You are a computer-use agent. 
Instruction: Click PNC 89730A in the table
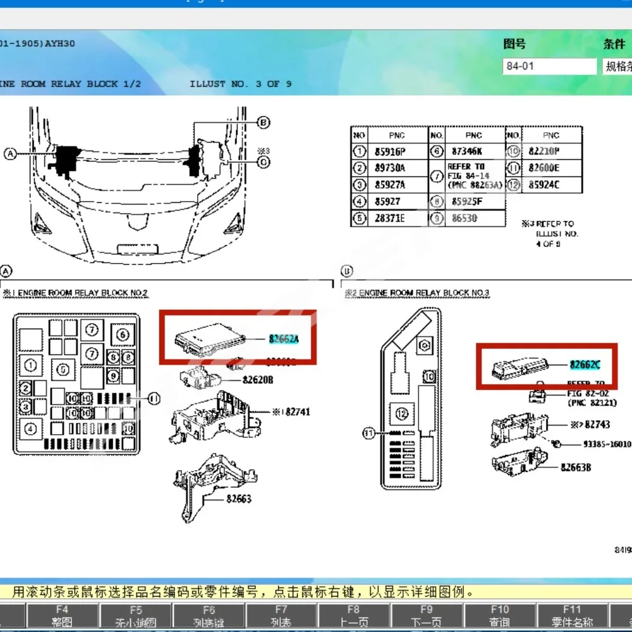coord(390,168)
